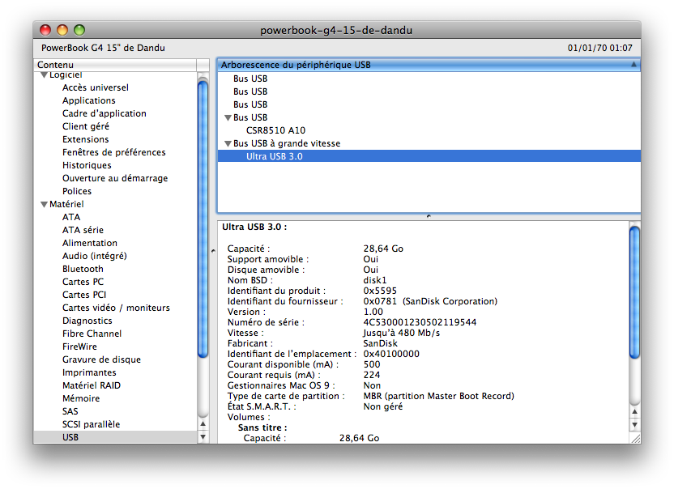Select Matériel RAID entry
674x489 pixels.
pos(92,385)
